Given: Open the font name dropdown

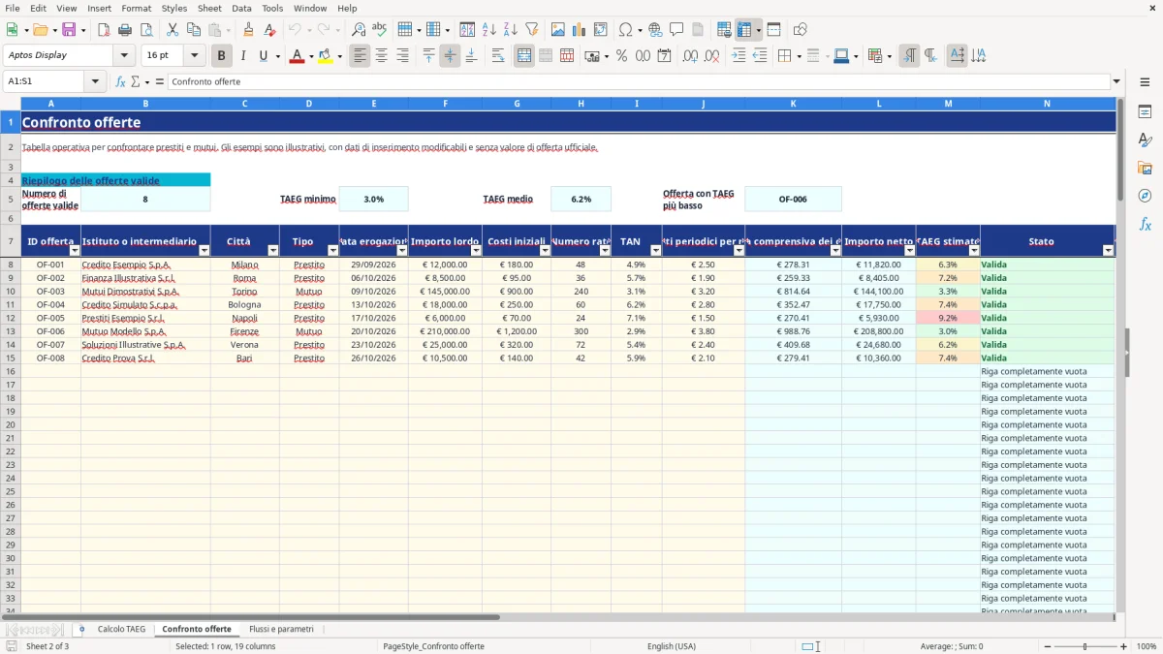Looking at the screenshot, I should click(x=124, y=55).
